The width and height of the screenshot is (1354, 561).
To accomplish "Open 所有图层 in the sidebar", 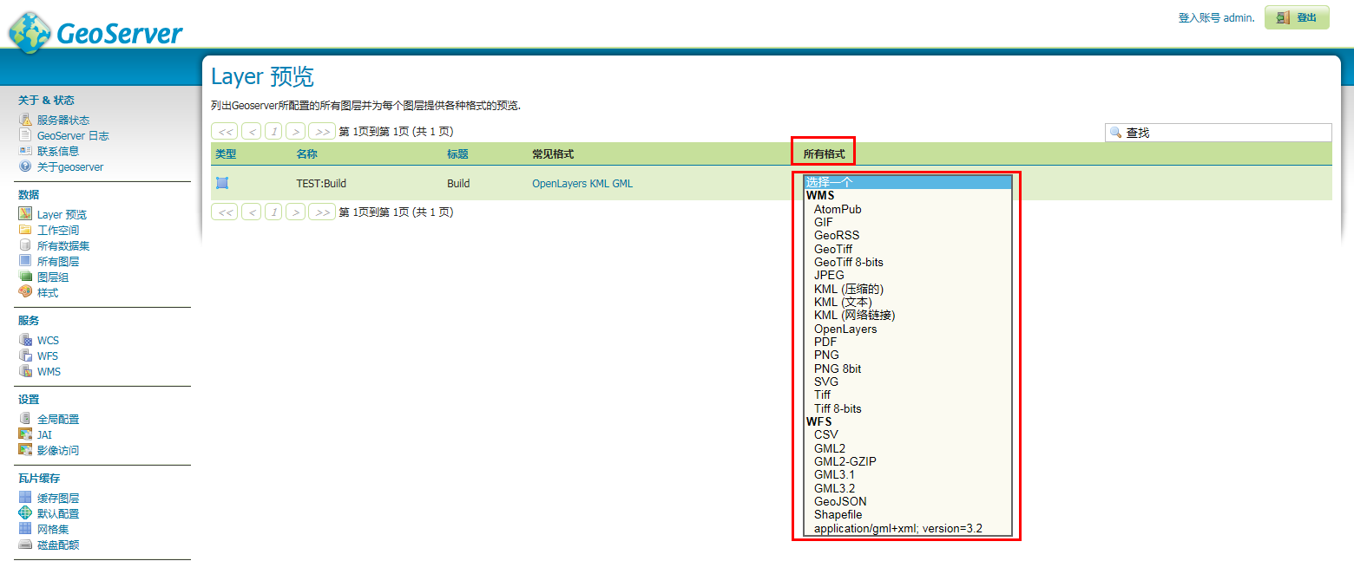I will pos(58,262).
